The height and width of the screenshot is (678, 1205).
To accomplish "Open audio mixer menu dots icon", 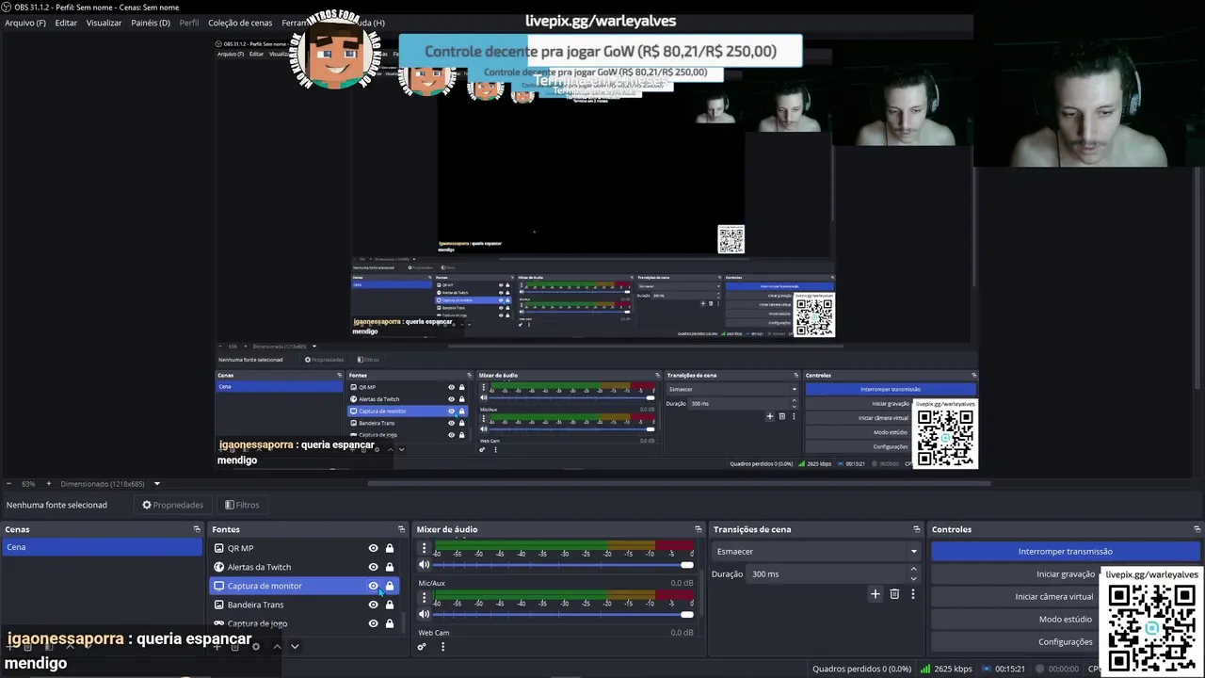I will [442, 646].
